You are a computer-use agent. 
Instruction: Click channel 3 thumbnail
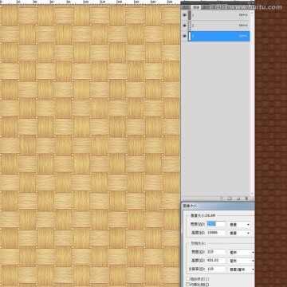click(190, 36)
